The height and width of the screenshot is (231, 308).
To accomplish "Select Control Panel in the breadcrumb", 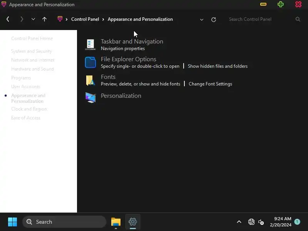I will tap(85, 19).
